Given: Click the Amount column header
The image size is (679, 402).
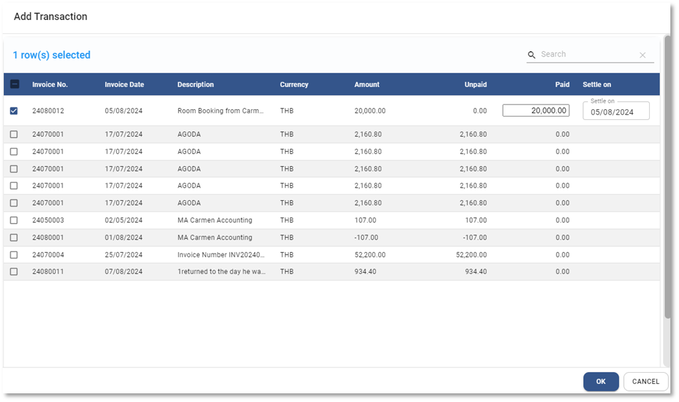Looking at the screenshot, I should pyautogui.click(x=367, y=85).
